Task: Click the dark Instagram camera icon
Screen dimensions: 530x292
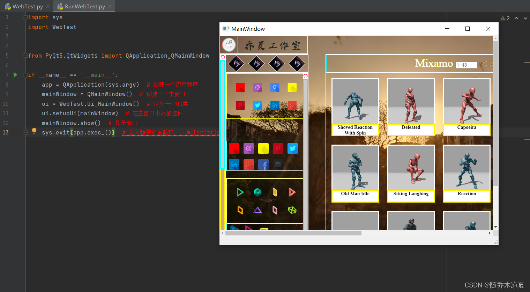Action: pyautogui.click(x=278, y=165)
